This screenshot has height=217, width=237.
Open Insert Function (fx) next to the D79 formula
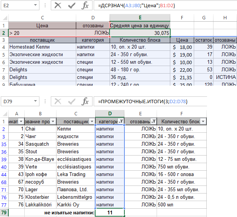[x=86, y=101]
